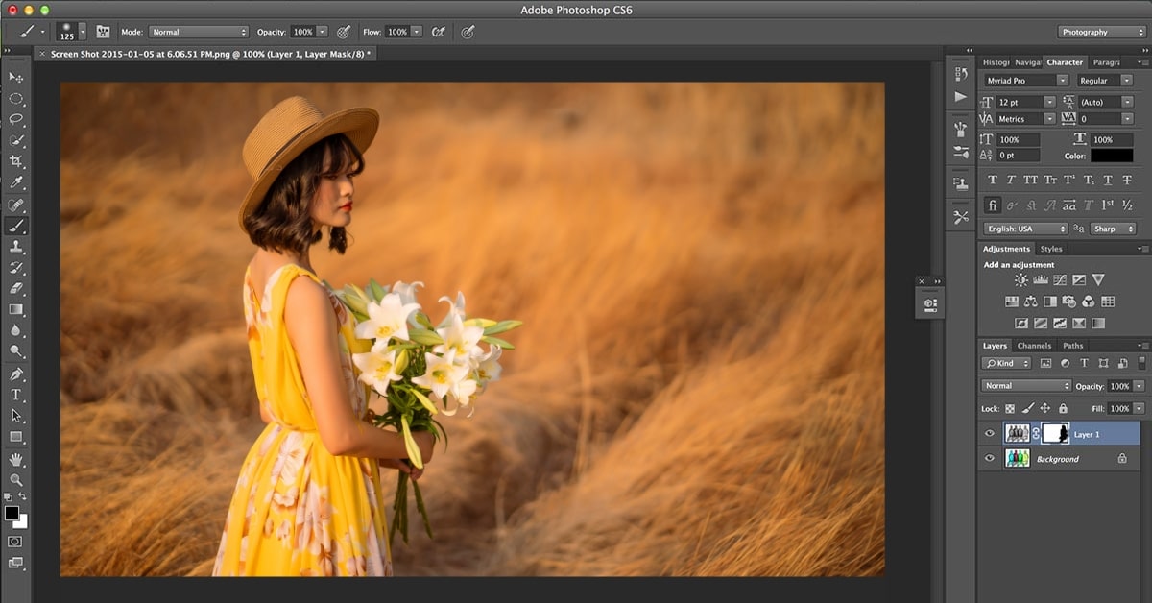Toggle Underline text style

pos(1108,180)
